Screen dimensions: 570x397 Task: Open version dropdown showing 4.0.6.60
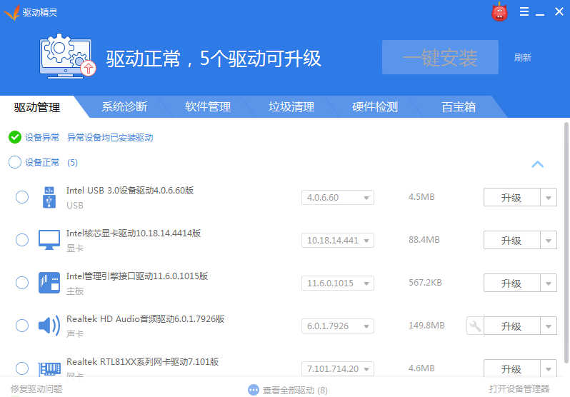click(x=338, y=197)
